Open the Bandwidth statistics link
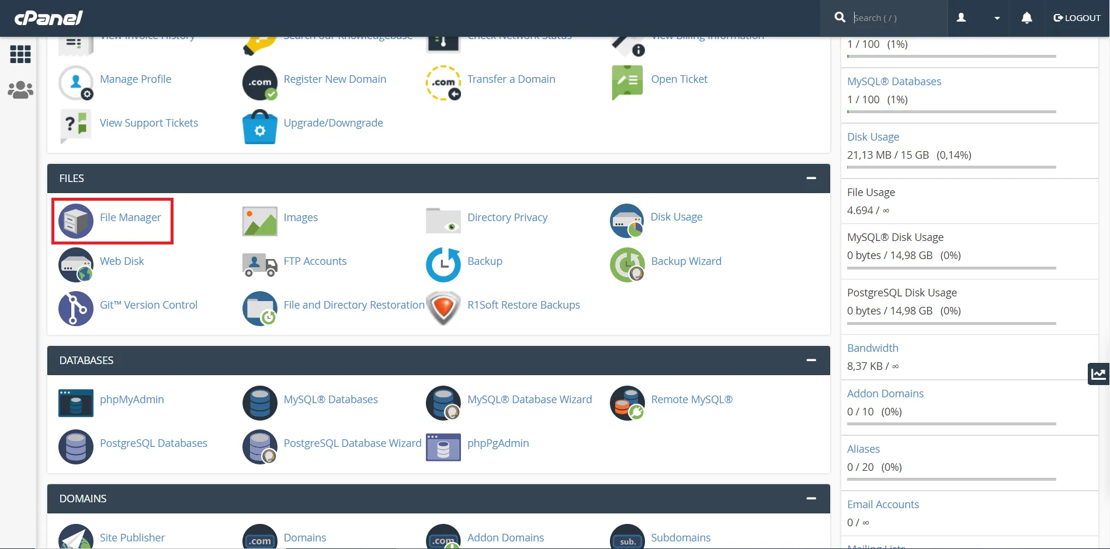 coord(873,348)
